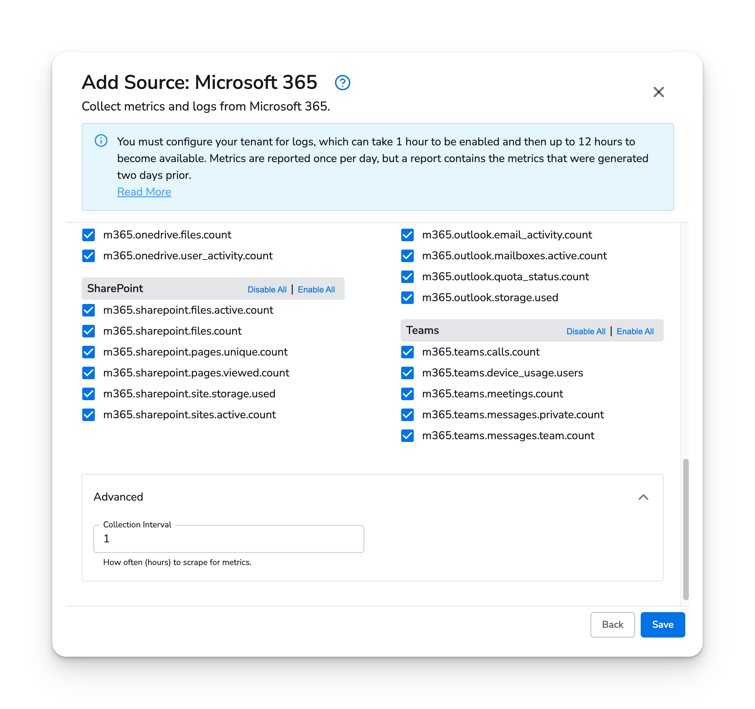755x709 pixels.
Task: Toggle m365.sharepoint.sites.active.count checkbox
Action: [x=89, y=414]
